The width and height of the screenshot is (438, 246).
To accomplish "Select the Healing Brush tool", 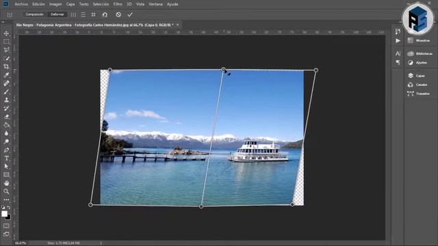I will coord(6,83).
